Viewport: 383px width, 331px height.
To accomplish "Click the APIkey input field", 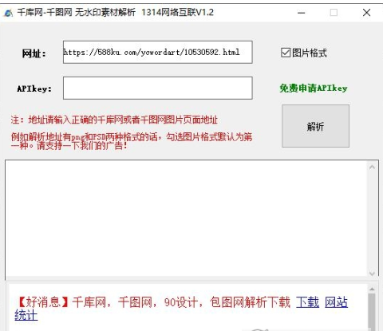I will (x=158, y=88).
